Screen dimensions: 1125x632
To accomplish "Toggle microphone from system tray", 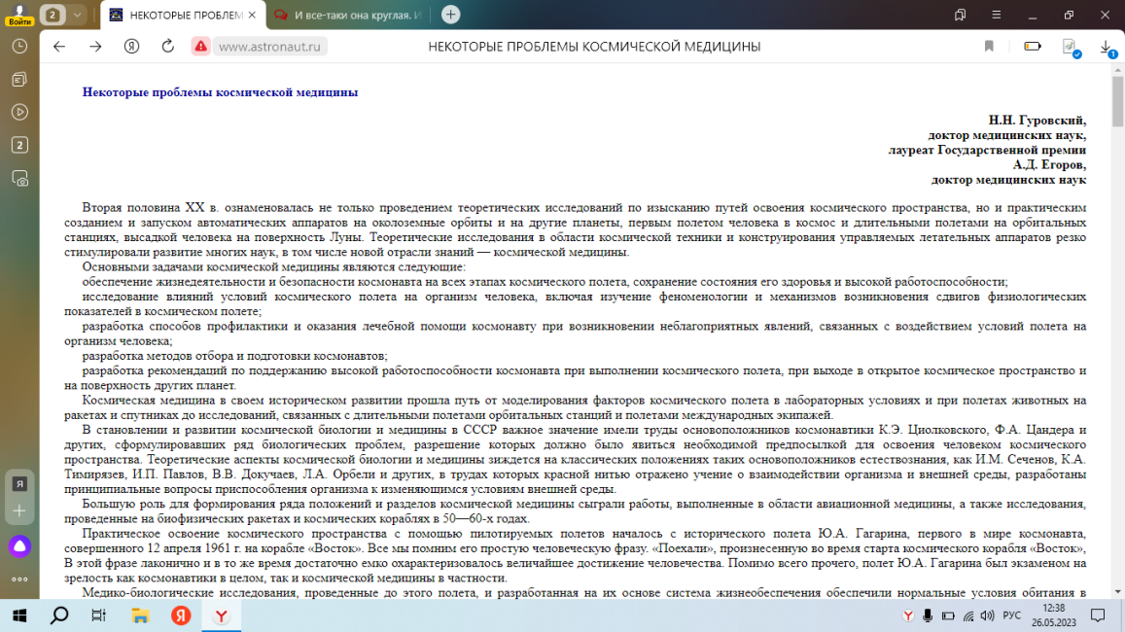I will (928, 615).
